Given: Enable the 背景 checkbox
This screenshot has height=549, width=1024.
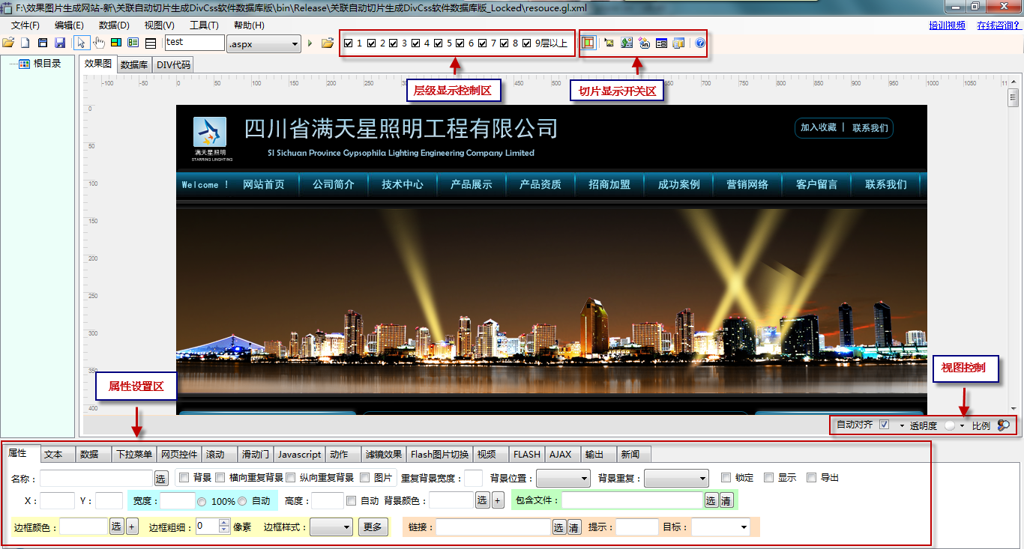Looking at the screenshot, I should (184, 478).
